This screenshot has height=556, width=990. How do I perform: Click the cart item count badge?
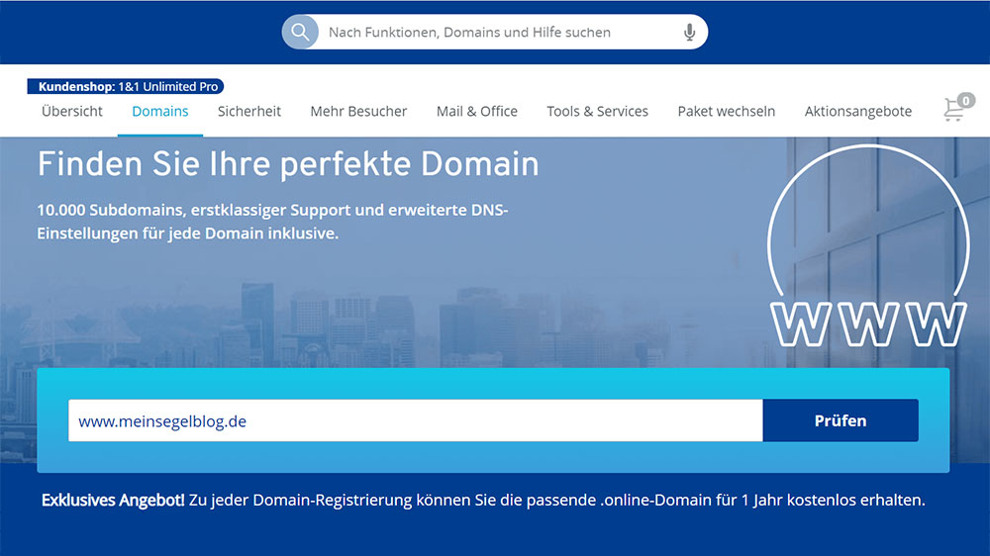pos(965,100)
